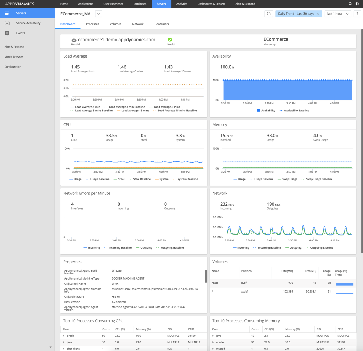Click the main page vertical scrollbar
Image resolution: width=363 pixels, height=351 pixels.
[362, 141]
